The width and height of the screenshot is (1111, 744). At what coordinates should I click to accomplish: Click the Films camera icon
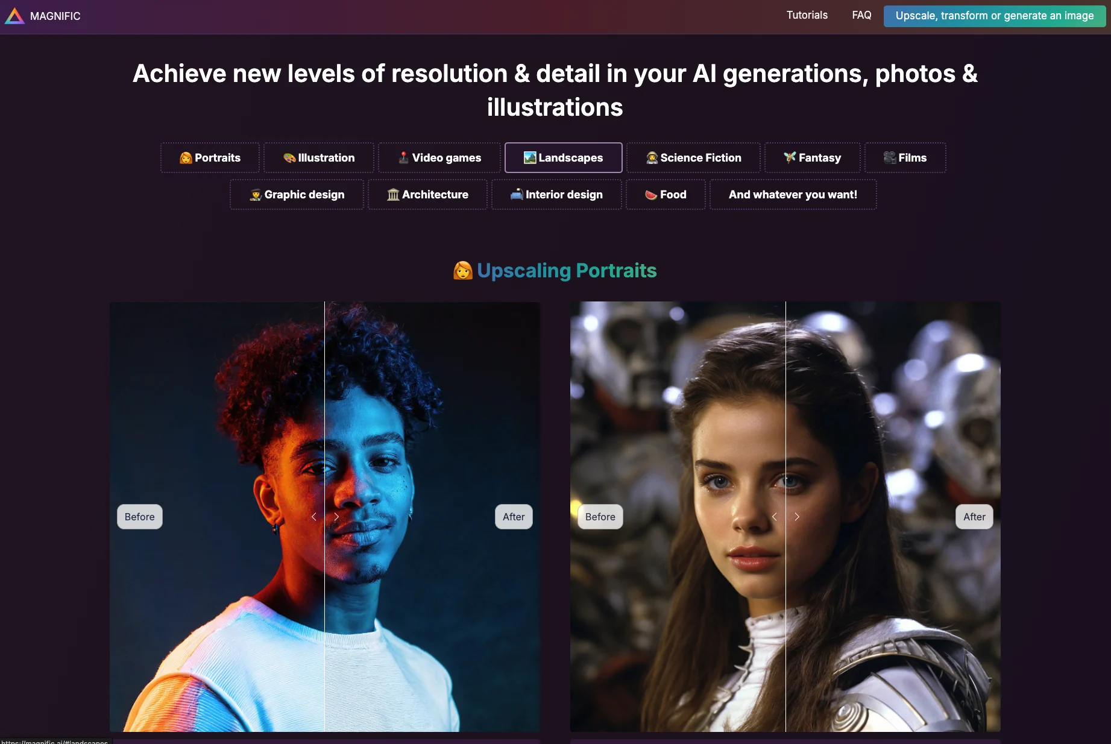point(890,158)
